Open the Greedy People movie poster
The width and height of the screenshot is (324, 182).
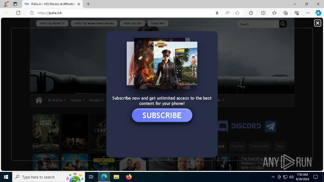coord(46,133)
